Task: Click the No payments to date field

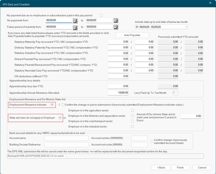Action: click(99, 20)
